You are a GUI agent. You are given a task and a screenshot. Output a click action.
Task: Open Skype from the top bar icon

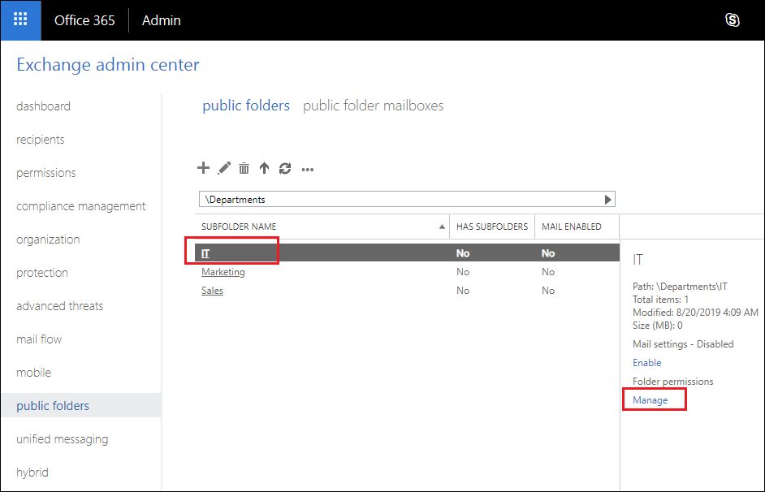coord(732,20)
